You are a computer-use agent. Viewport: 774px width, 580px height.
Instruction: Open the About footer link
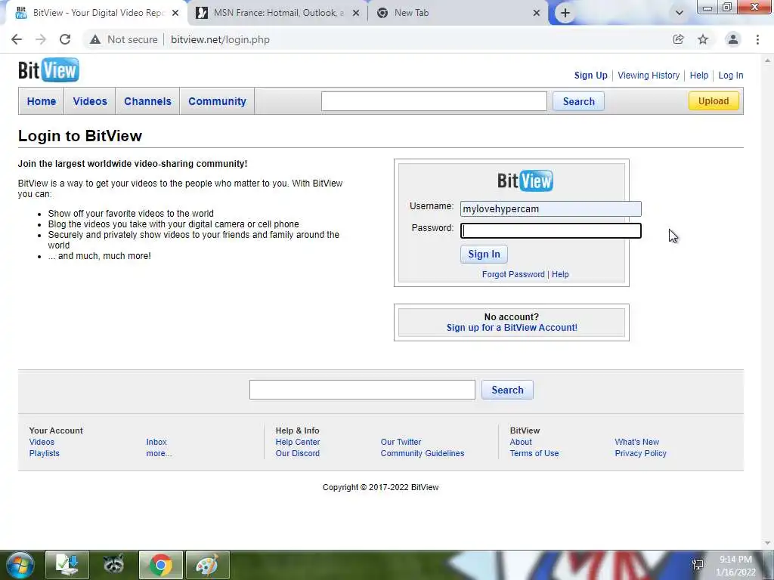(521, 442)
